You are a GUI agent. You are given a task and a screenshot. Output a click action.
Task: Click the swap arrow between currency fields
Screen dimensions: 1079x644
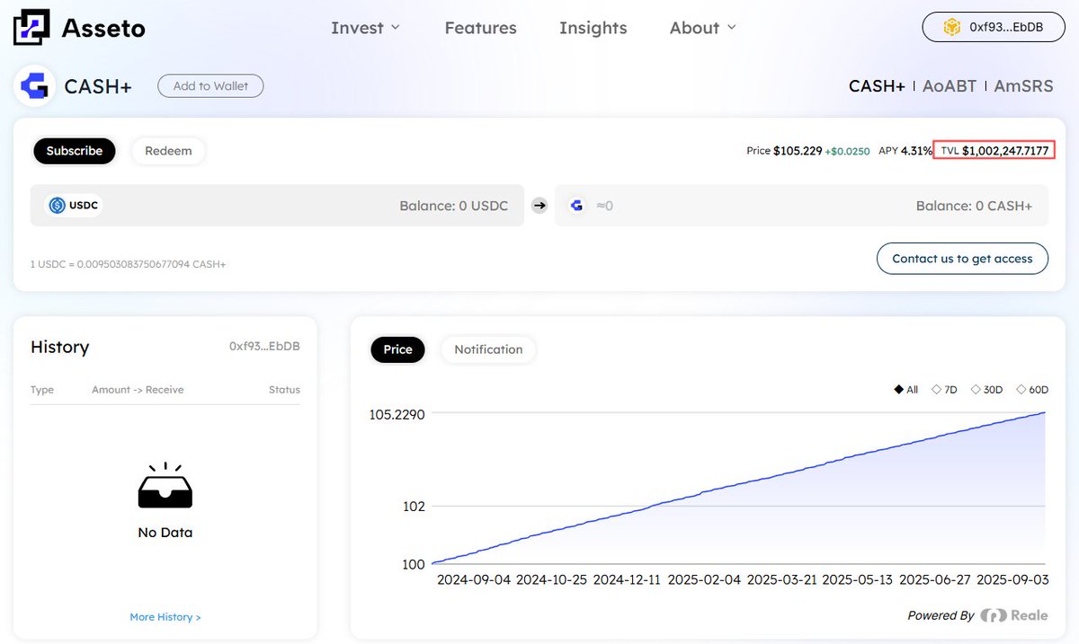(x=539, y=206)
